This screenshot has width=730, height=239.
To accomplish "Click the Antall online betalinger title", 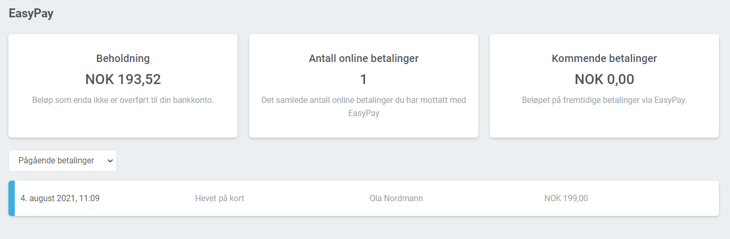I will click(363, 58).
